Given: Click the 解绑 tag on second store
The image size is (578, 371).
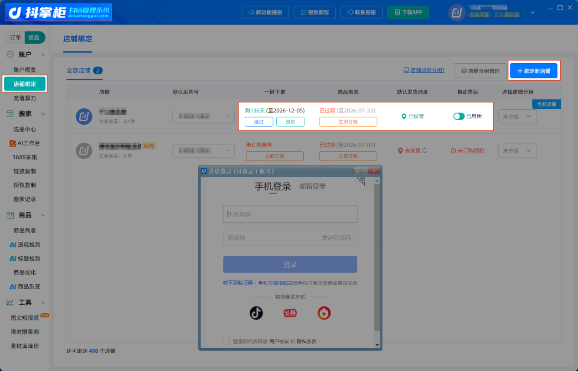Looking at the screenshot, I should tap(149, 146).
